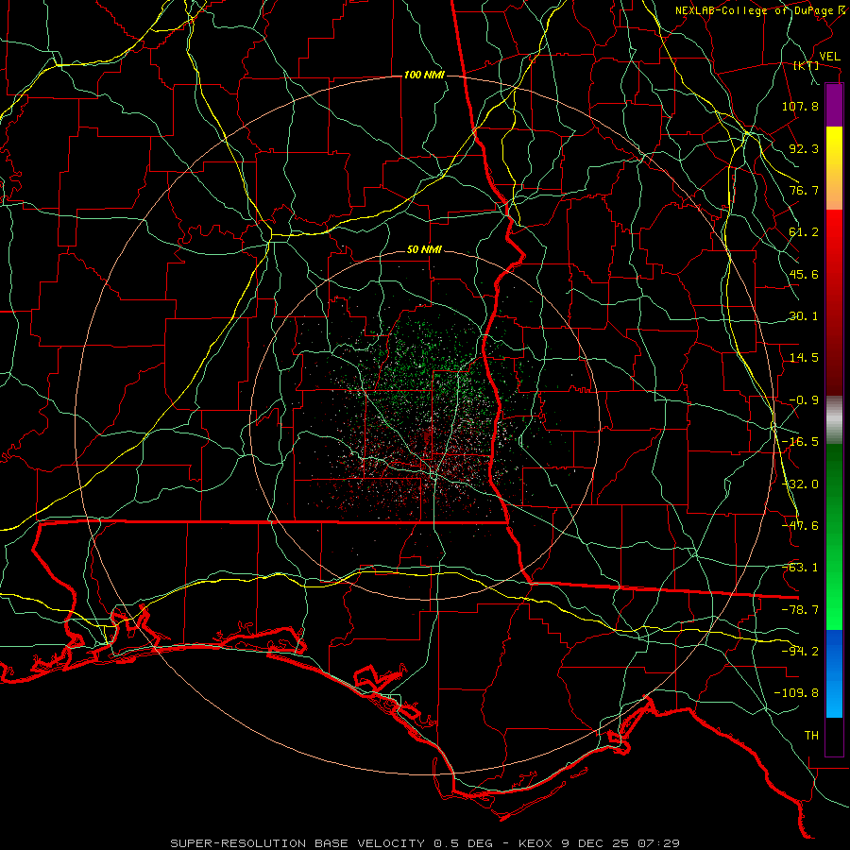Pick the blue segment of the velocity scale

coord(834,673)
